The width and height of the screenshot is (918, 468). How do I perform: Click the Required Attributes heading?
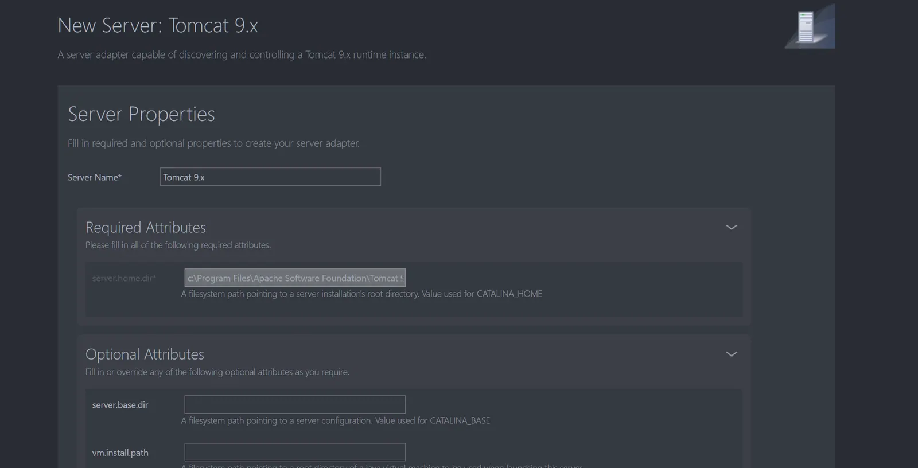pos(145,227)
